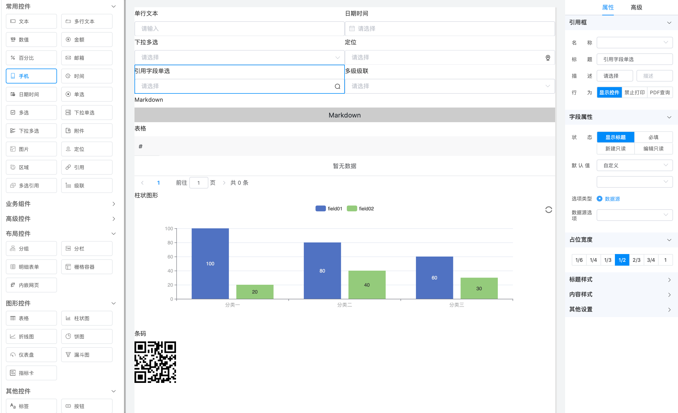The width and height of the screenshot is (678, 413).
Task: Select the 数据源 option type radio
Action: pos(599,199)
